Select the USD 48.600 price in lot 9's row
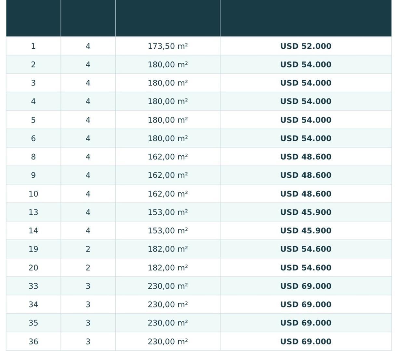Screen dimensions: 396x351 [306, 175]
